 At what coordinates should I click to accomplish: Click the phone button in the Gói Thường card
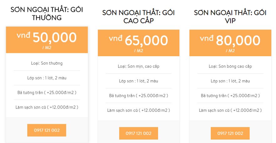[x=47, y=130]
